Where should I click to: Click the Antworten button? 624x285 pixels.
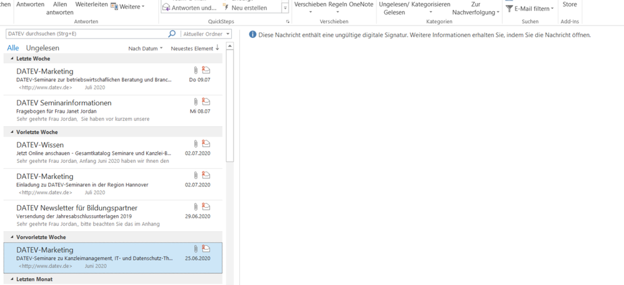coord(31,4)
